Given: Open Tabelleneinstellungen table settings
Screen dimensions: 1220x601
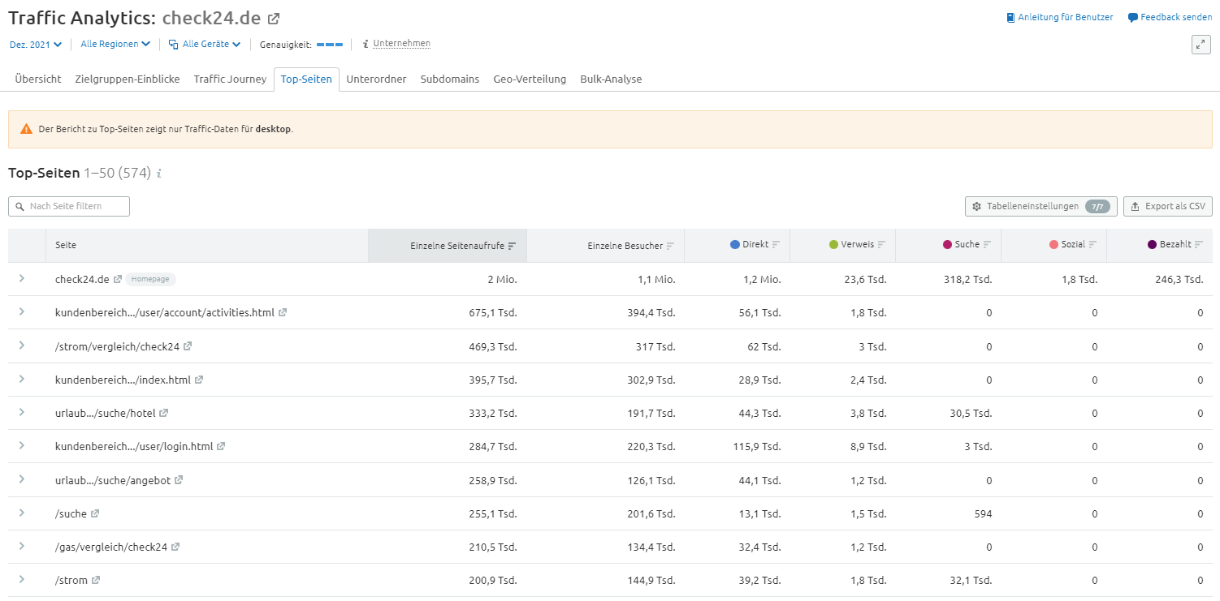Looking at the screenshot, I should [1041, 207].
